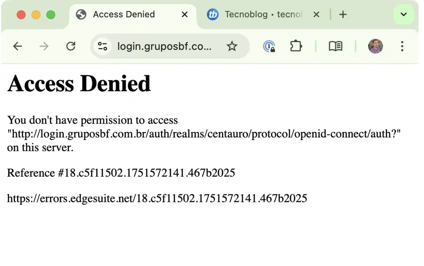Open the user profile avatar

click(x=375, y=46)
